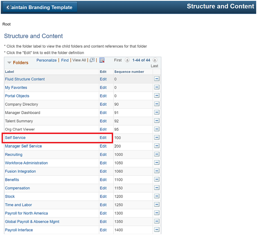Viewport: 257px width, 235px height.
Task: Edit the Talent Summary folder
Action: coord(103,121)
